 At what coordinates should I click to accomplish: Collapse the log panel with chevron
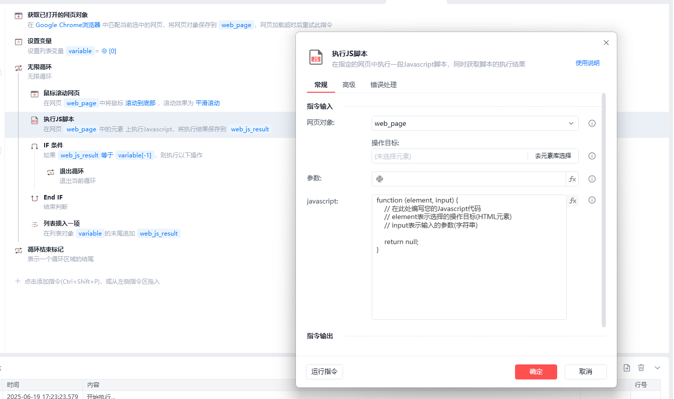click(657, 368)
